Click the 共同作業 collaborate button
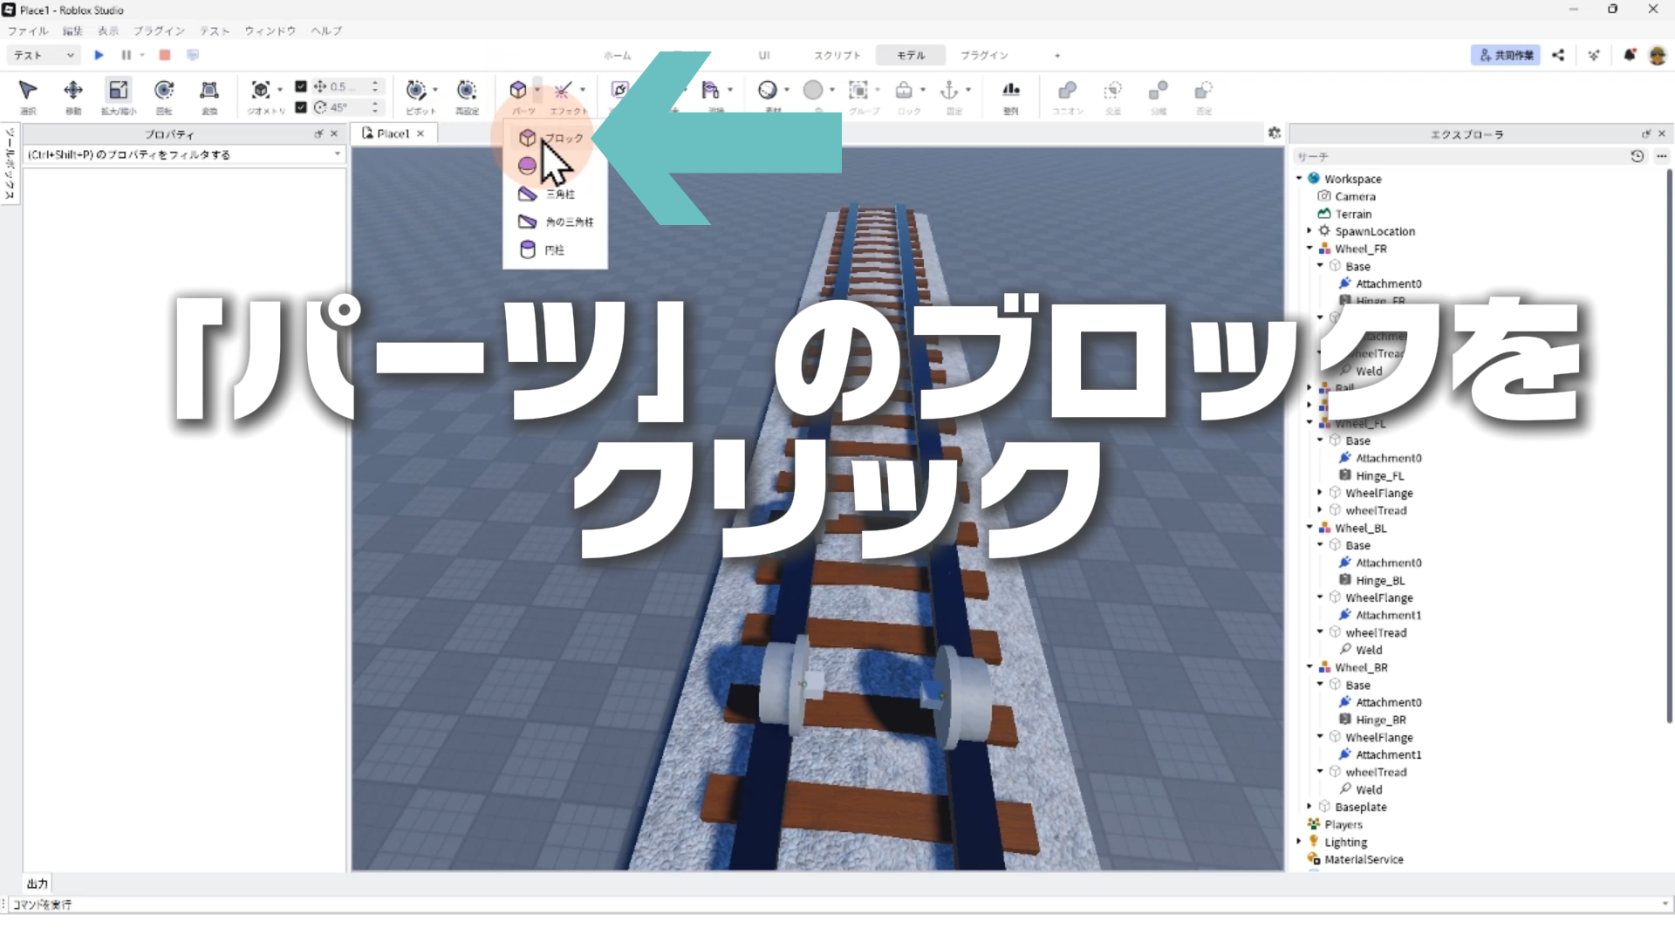The width and height of the screenshot is (1675, 942). click(x=1506, y=55)
